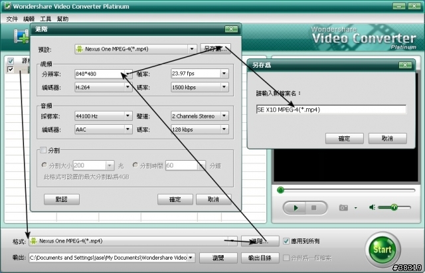The image size is (425, 273).
Task: Cancel the 另存為 dialog with 取消
Action: 388,139
